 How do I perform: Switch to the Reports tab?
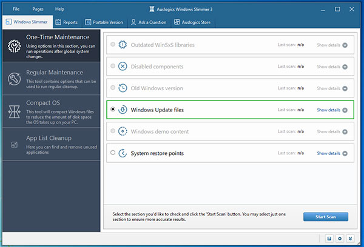click(67, 22)
